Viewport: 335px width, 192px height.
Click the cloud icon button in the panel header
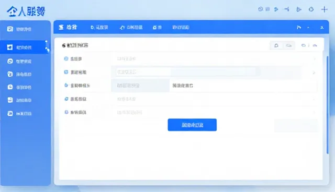[289, 45]
